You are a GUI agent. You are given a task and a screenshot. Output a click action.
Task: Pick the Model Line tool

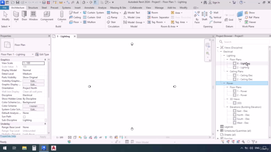tap(132, 17)
